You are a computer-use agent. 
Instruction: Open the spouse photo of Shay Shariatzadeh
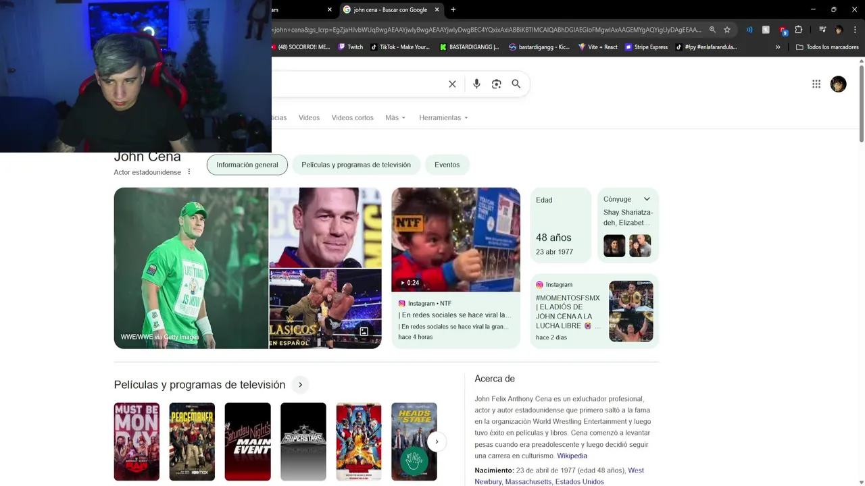pyautogui.click(x=614, y=246)
